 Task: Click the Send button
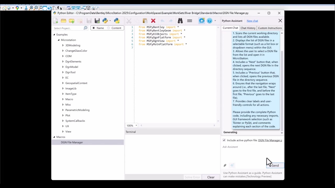coord(275,166)
